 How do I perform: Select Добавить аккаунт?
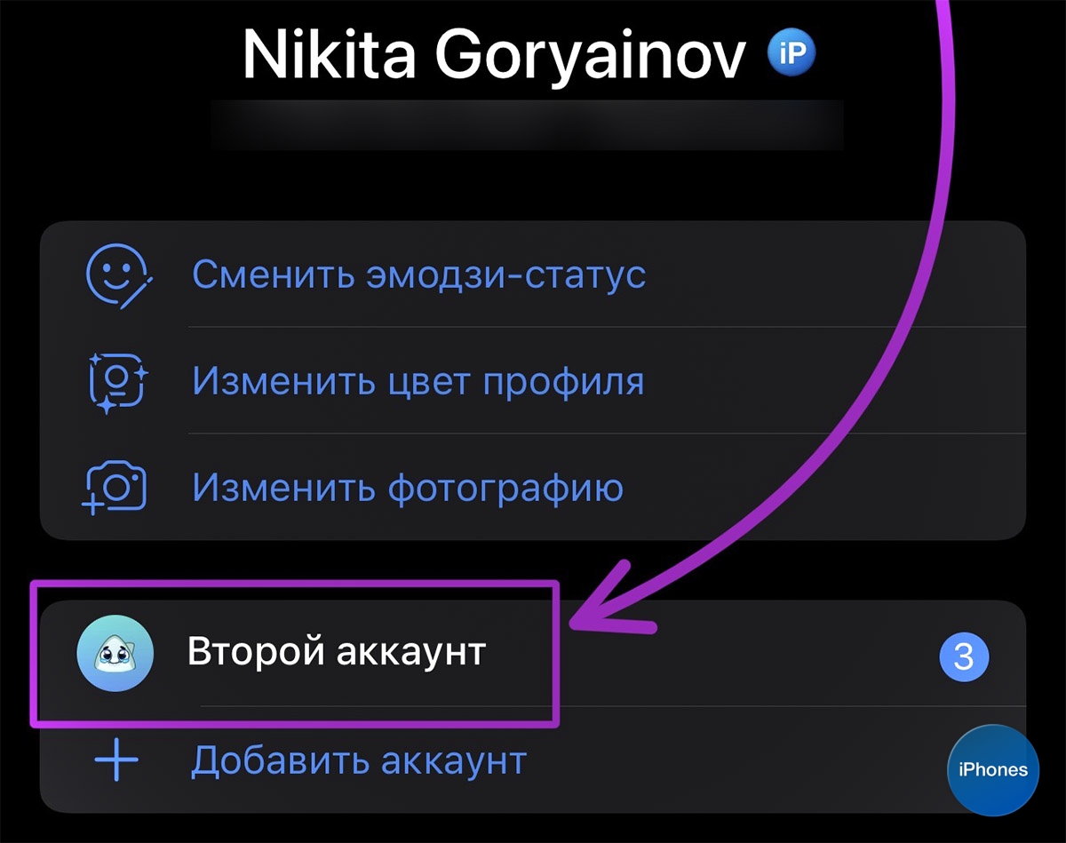[359, 761]
